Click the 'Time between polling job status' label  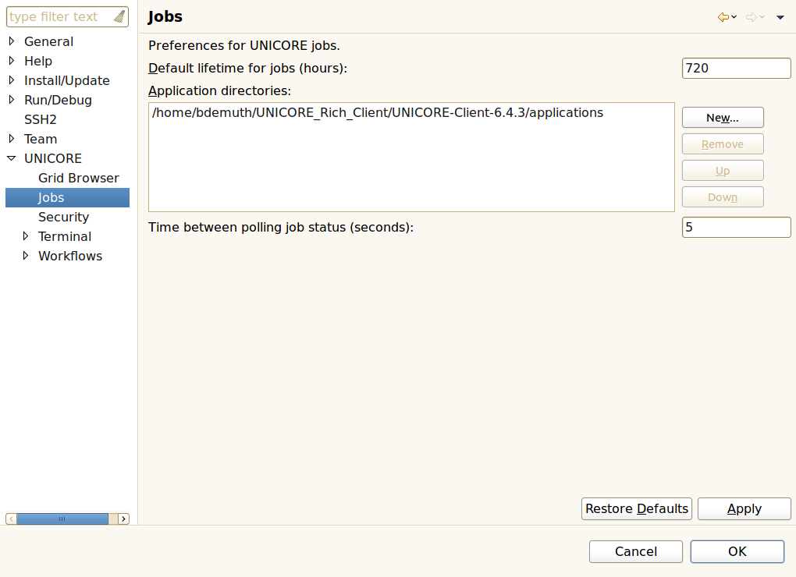281,227
